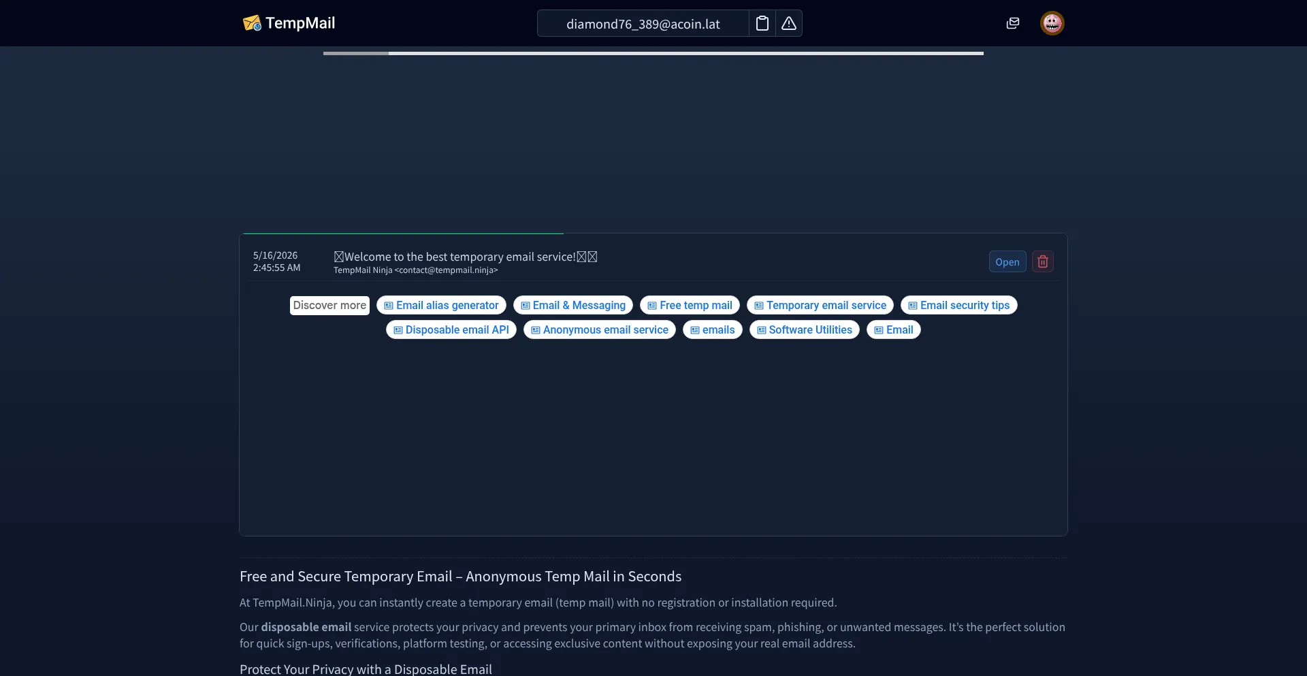Viewport: 1307px width, 676px height.
Task: Open the Anonymous email service link
Action: (600, 329)
